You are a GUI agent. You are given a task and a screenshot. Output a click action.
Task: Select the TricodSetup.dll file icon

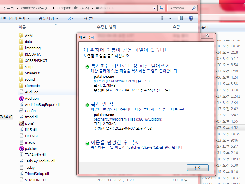[x=21, y=174]
